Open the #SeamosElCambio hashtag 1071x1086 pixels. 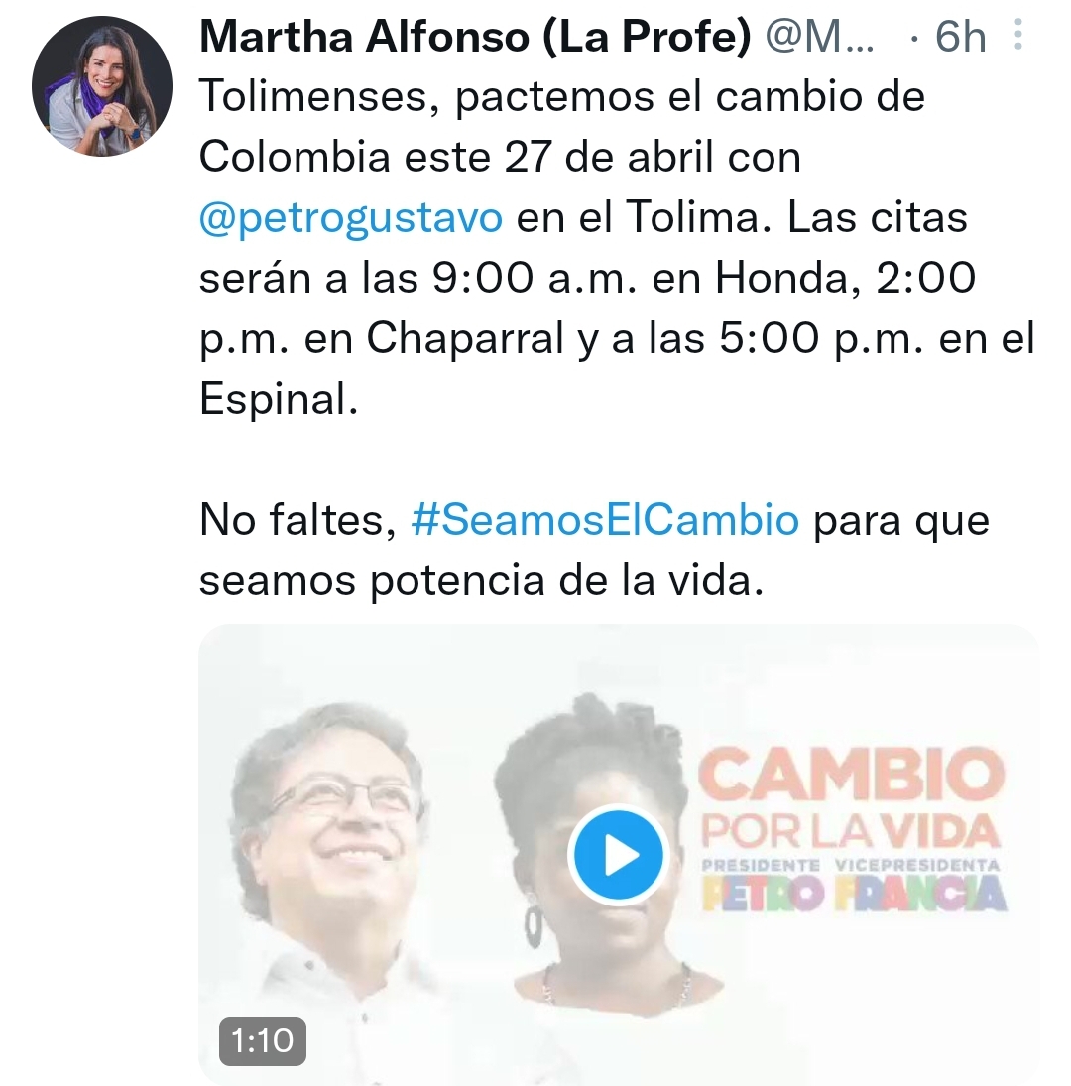[x=604, y=520]
